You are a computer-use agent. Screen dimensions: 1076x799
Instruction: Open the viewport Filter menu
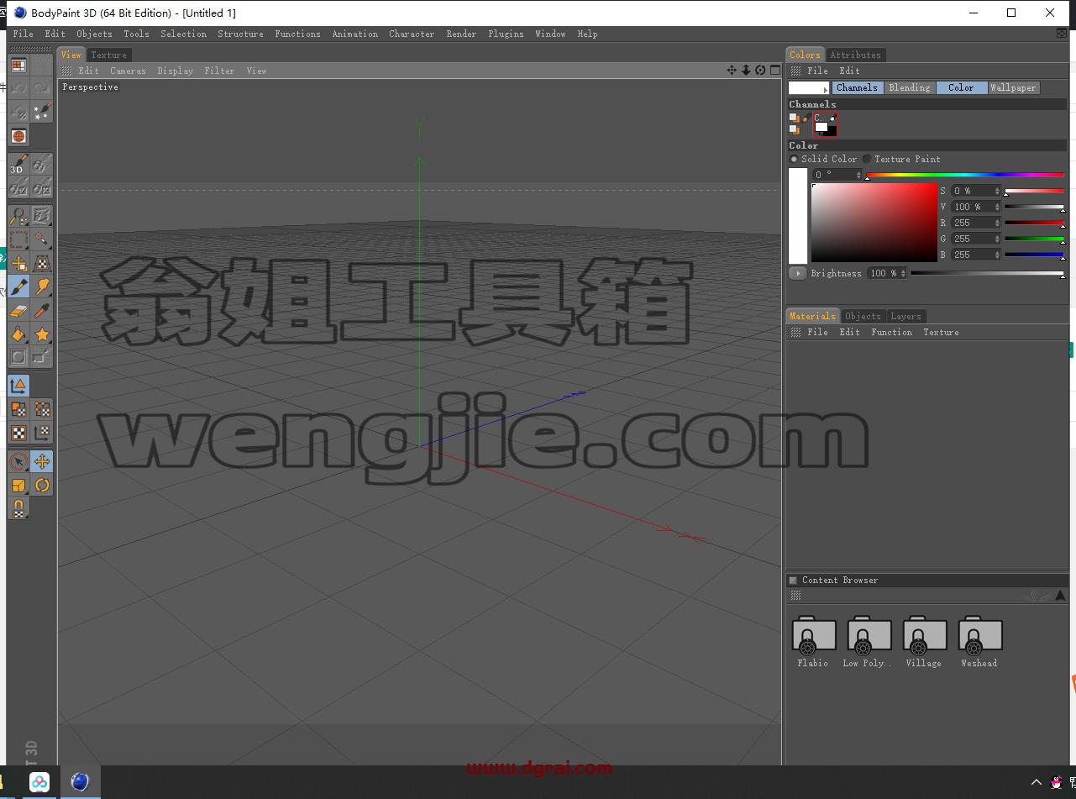(219, 71)
